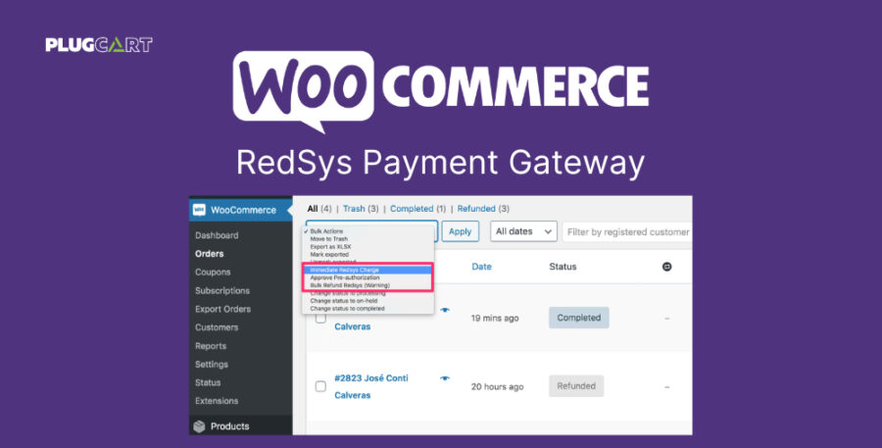Select Bulk Refund Redsys (Warning) option

[x=367, y=285]
